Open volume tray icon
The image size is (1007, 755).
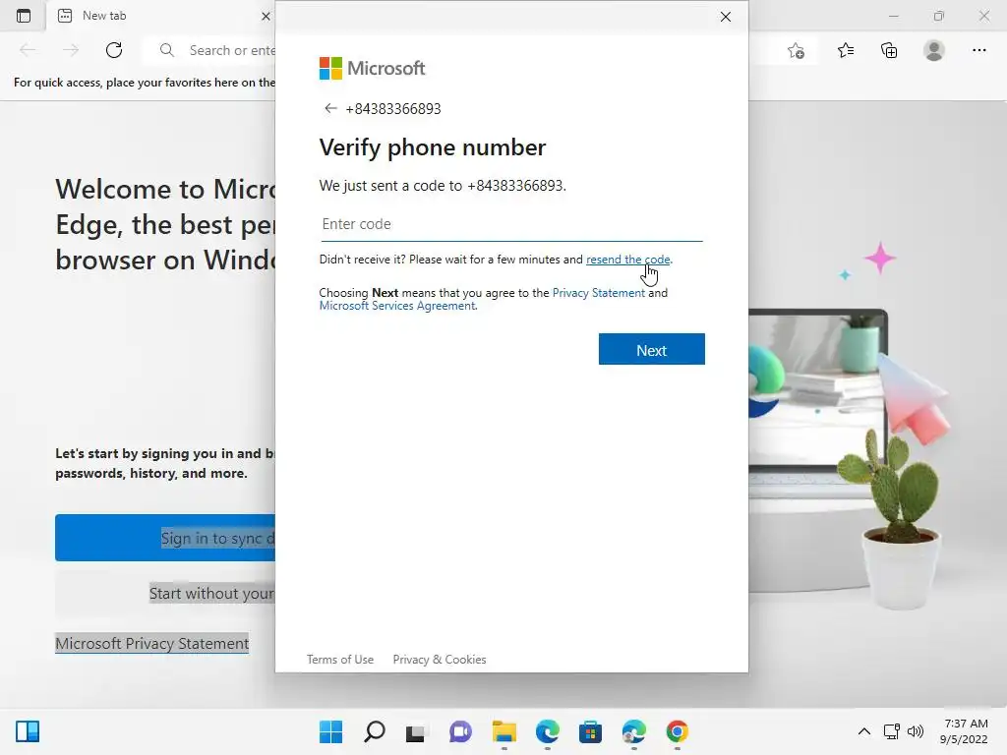[916, 731]
